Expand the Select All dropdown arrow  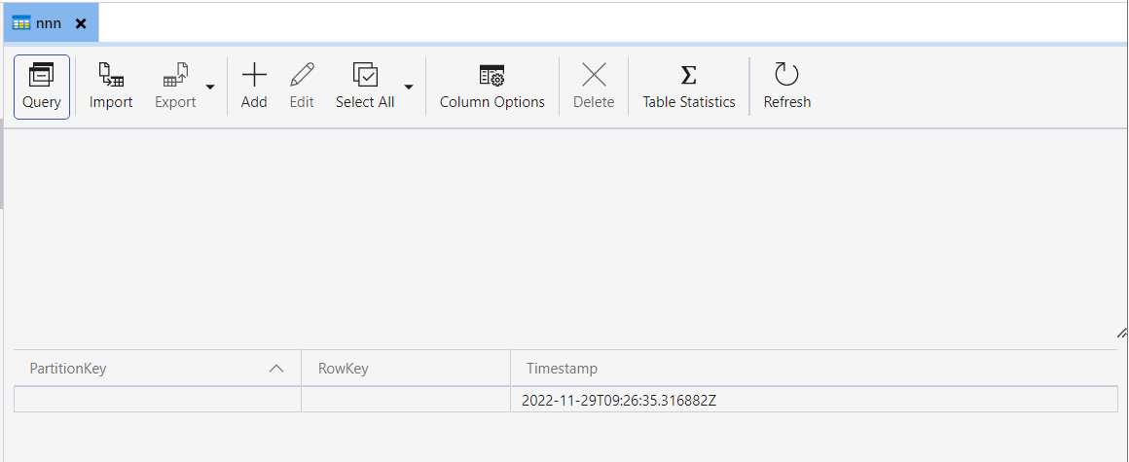(x=408, y=88)
